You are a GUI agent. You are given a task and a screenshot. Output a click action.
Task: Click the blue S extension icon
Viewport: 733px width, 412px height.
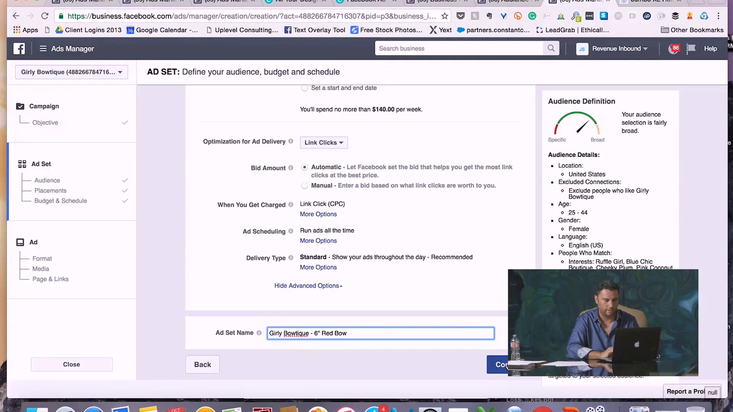point(604,16)
